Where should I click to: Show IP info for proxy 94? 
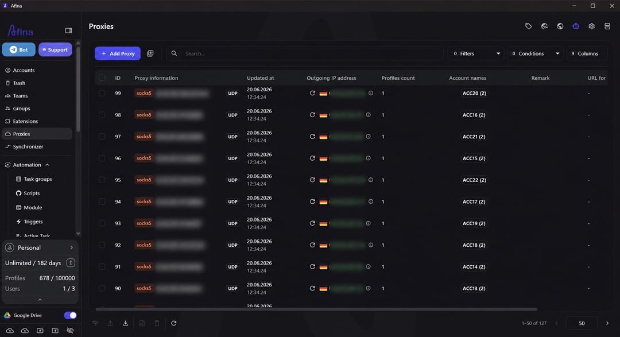click(x=370, y=202)
